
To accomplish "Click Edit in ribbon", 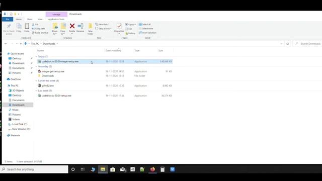I will (x=129, y=29).
